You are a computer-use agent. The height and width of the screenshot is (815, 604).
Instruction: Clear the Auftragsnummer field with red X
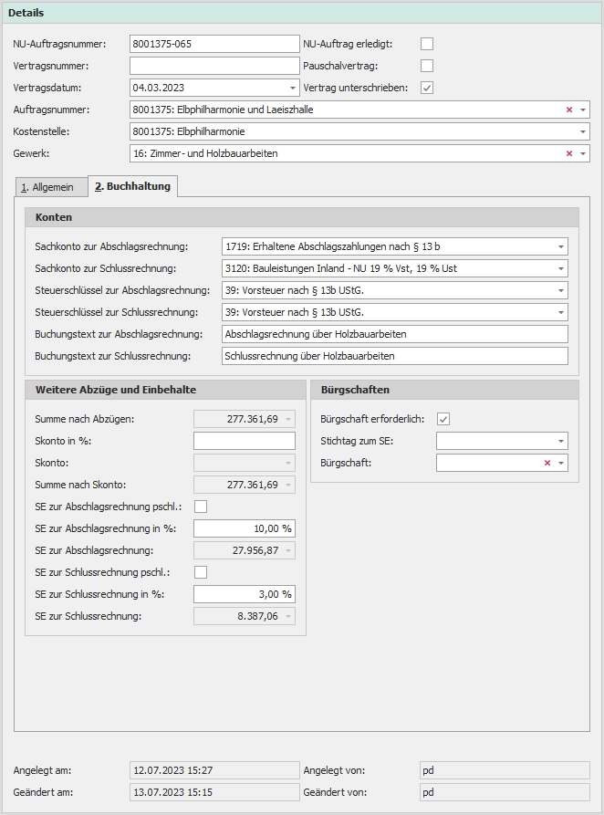pos(568,110)
